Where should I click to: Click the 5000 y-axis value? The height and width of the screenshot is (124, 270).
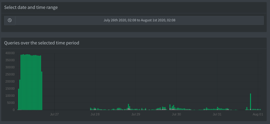11,103
